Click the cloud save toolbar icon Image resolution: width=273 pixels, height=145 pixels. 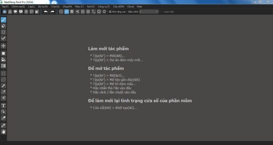click(5, 12)
